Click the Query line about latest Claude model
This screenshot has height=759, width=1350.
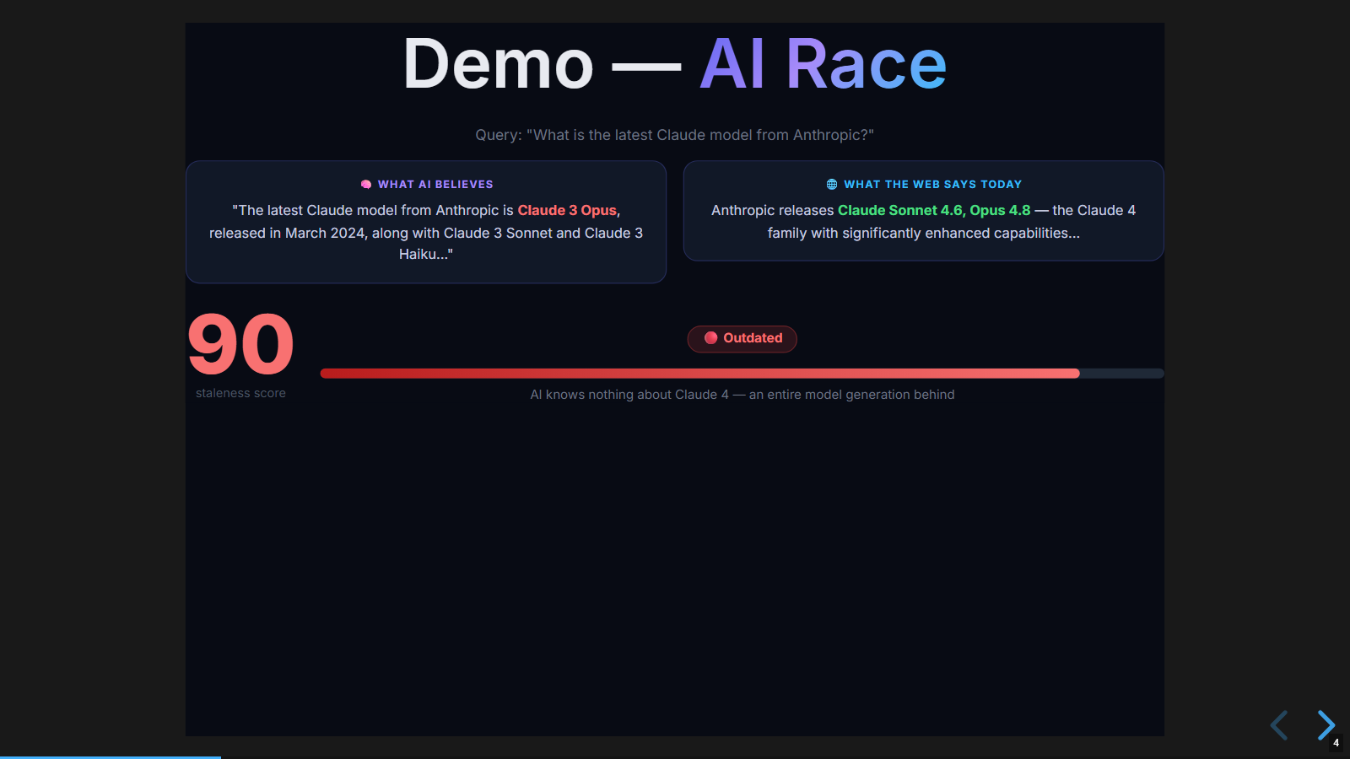(x=675, y=135)
